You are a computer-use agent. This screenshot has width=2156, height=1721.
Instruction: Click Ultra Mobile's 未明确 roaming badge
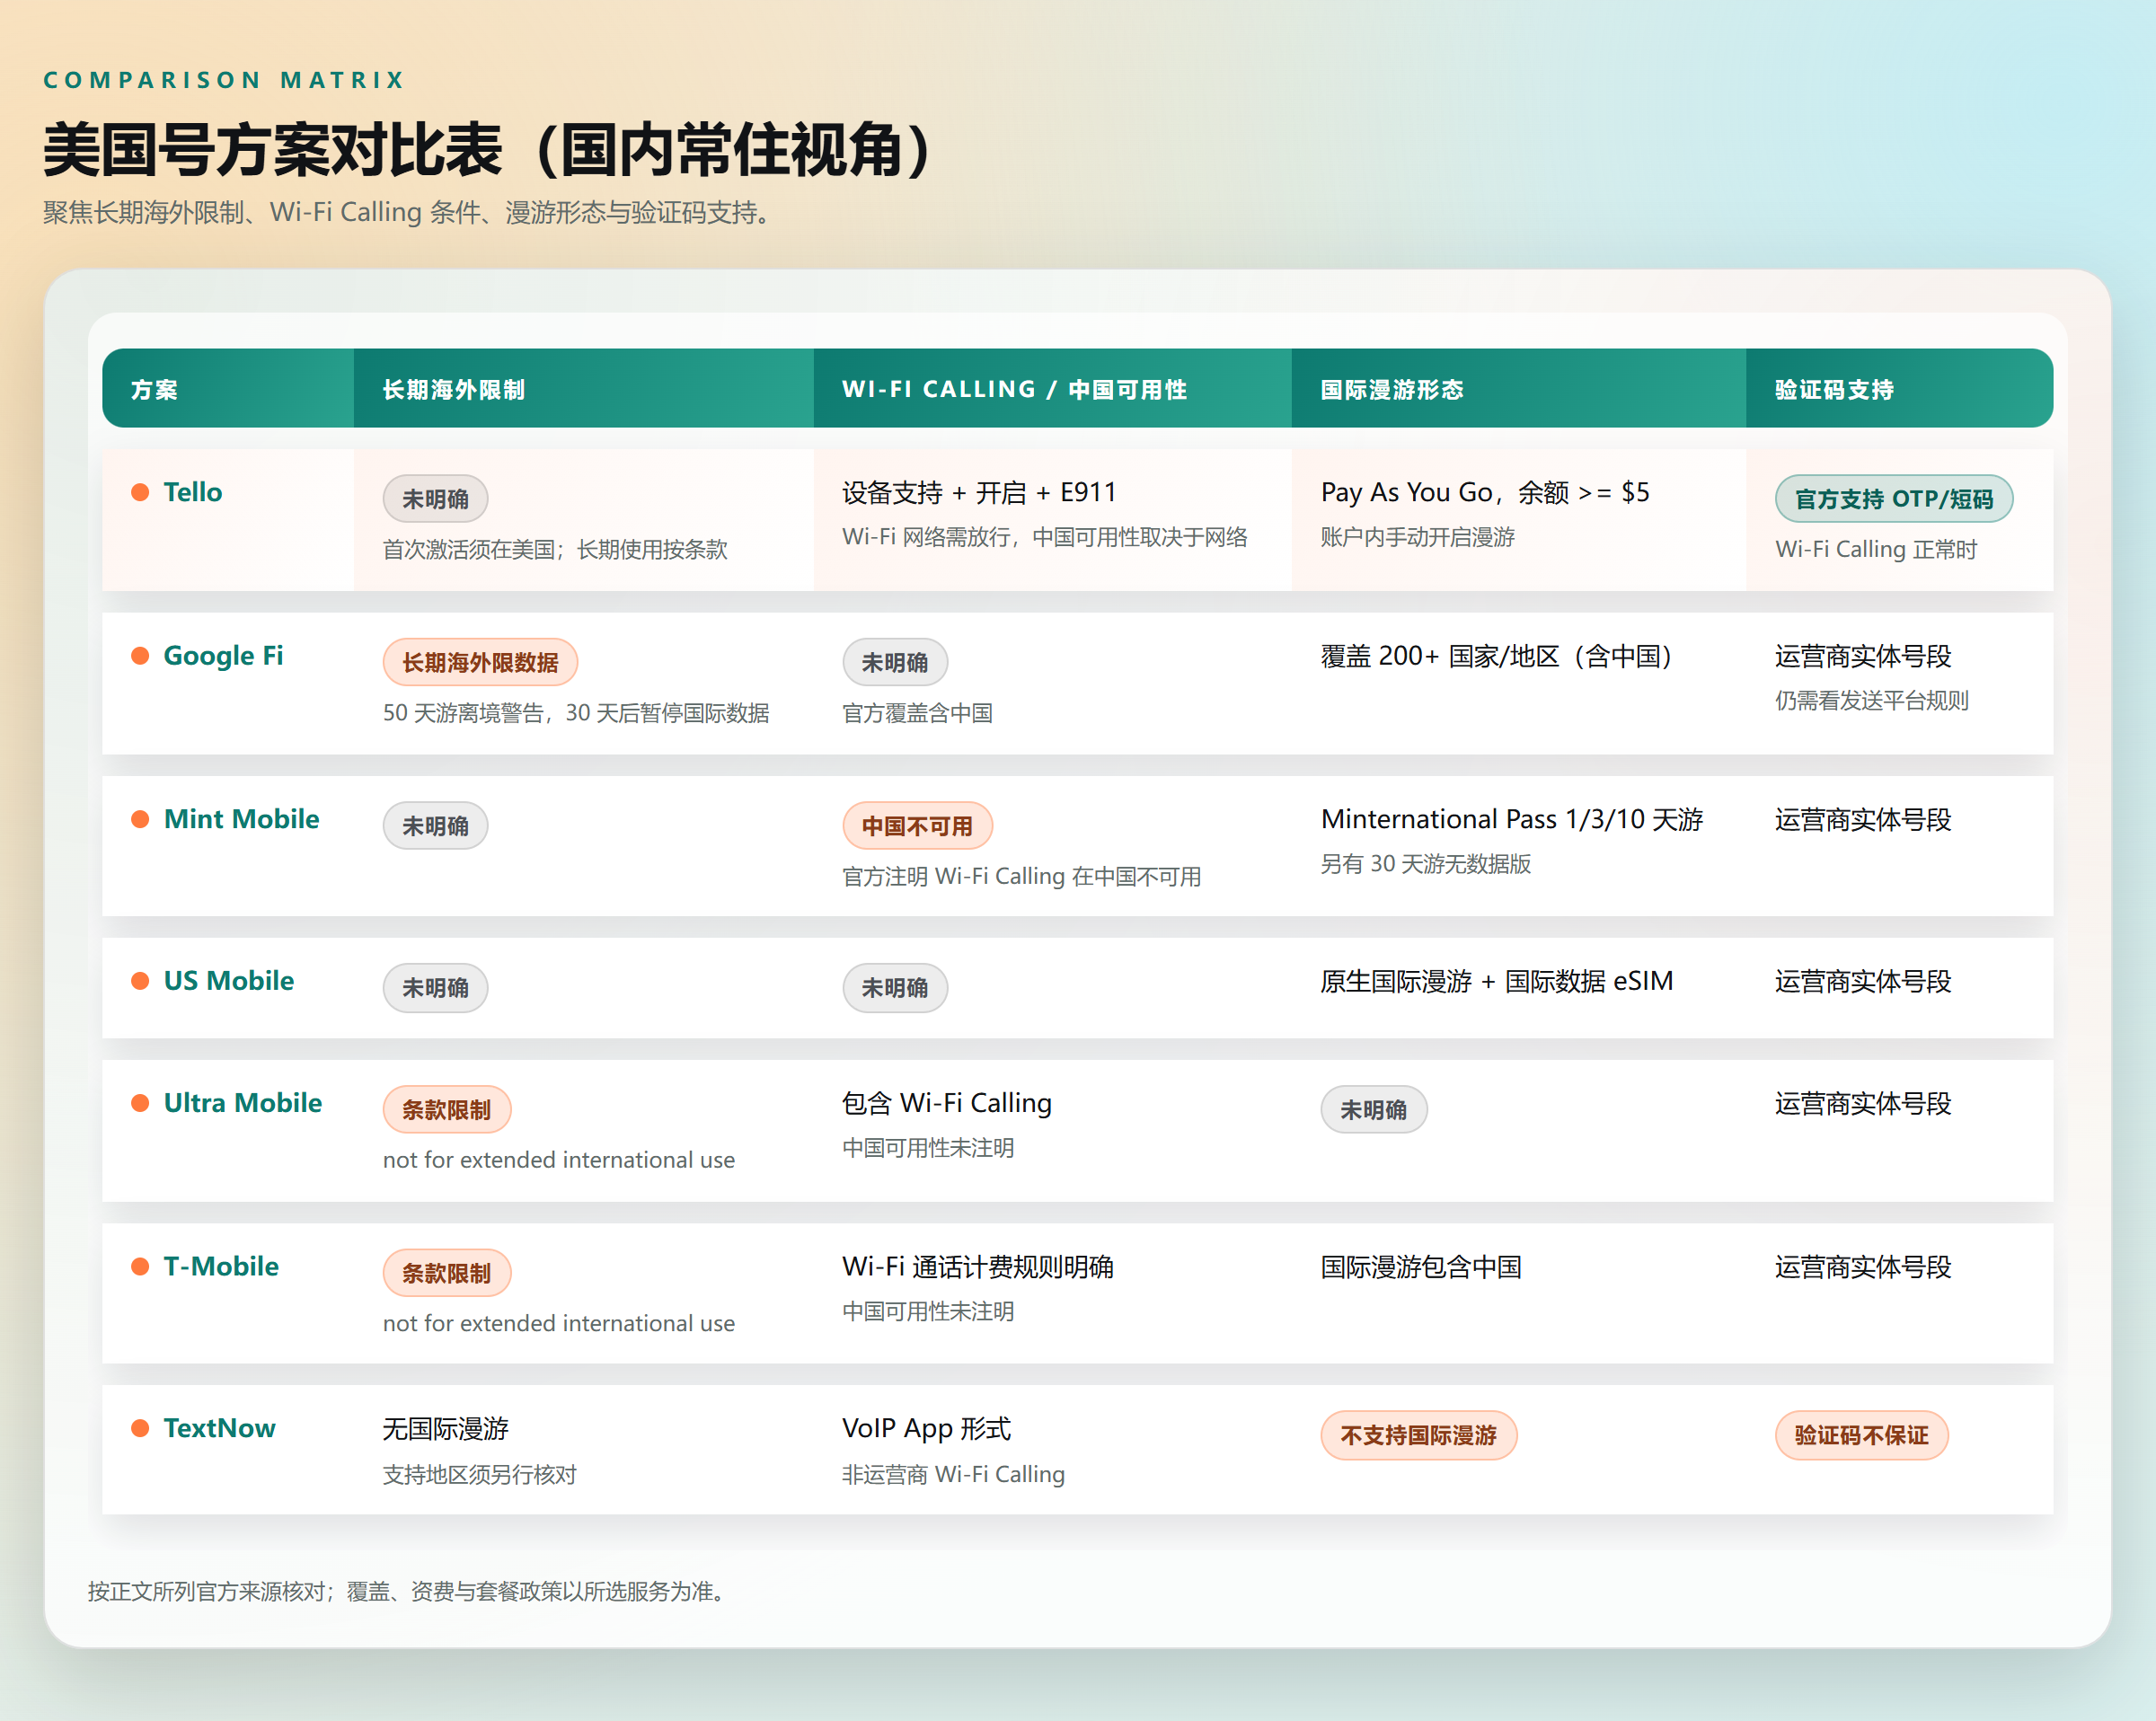pos(1373,1110)
